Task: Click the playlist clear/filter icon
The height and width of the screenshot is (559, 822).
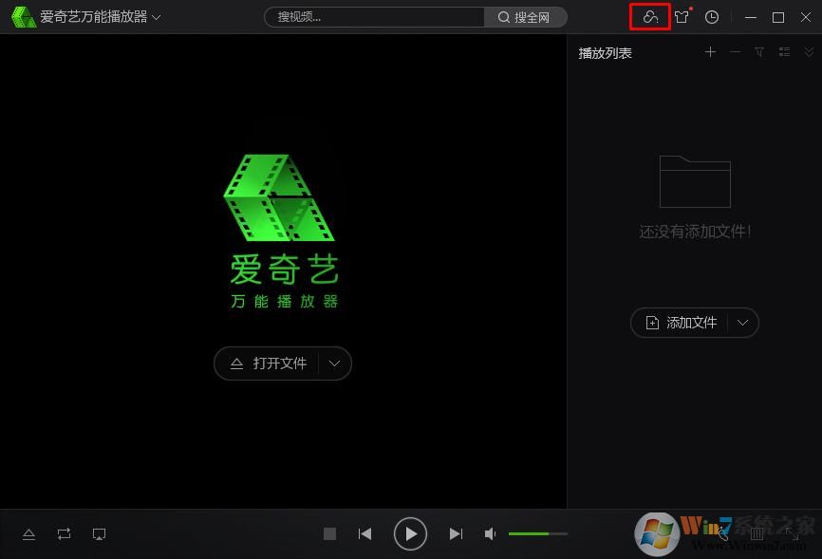Action: (x=759, y=52)
